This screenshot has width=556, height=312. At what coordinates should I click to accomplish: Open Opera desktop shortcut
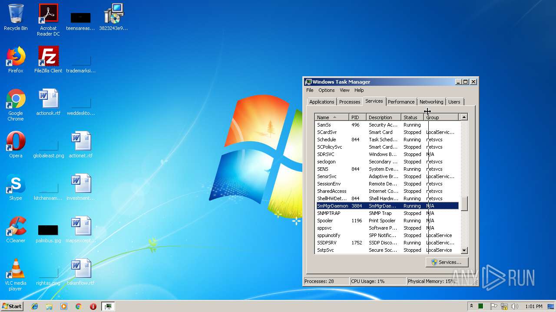16,145
